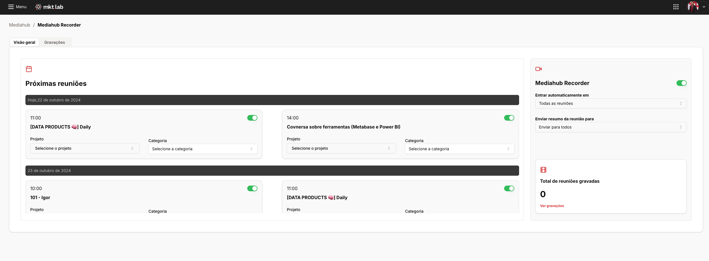The image size is (709, 261).
Task: Open Ver gravações link
Action: coord(552,206)
